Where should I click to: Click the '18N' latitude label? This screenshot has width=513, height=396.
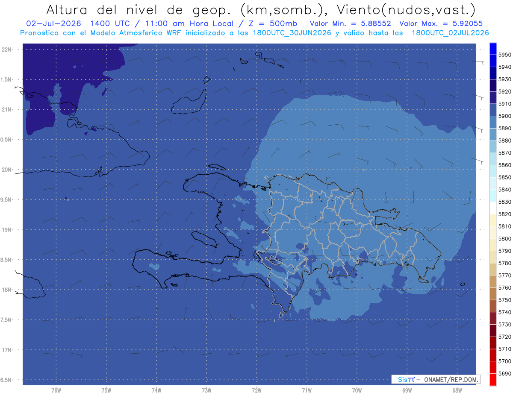pyautogui.click(x=6, y=290)
